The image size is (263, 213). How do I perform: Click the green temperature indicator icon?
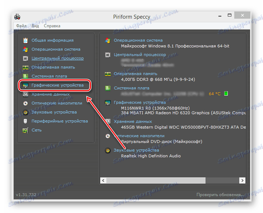tap(226, 94)
